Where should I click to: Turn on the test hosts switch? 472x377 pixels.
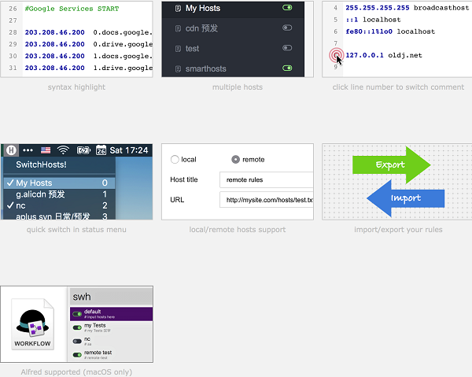(287, 48)
